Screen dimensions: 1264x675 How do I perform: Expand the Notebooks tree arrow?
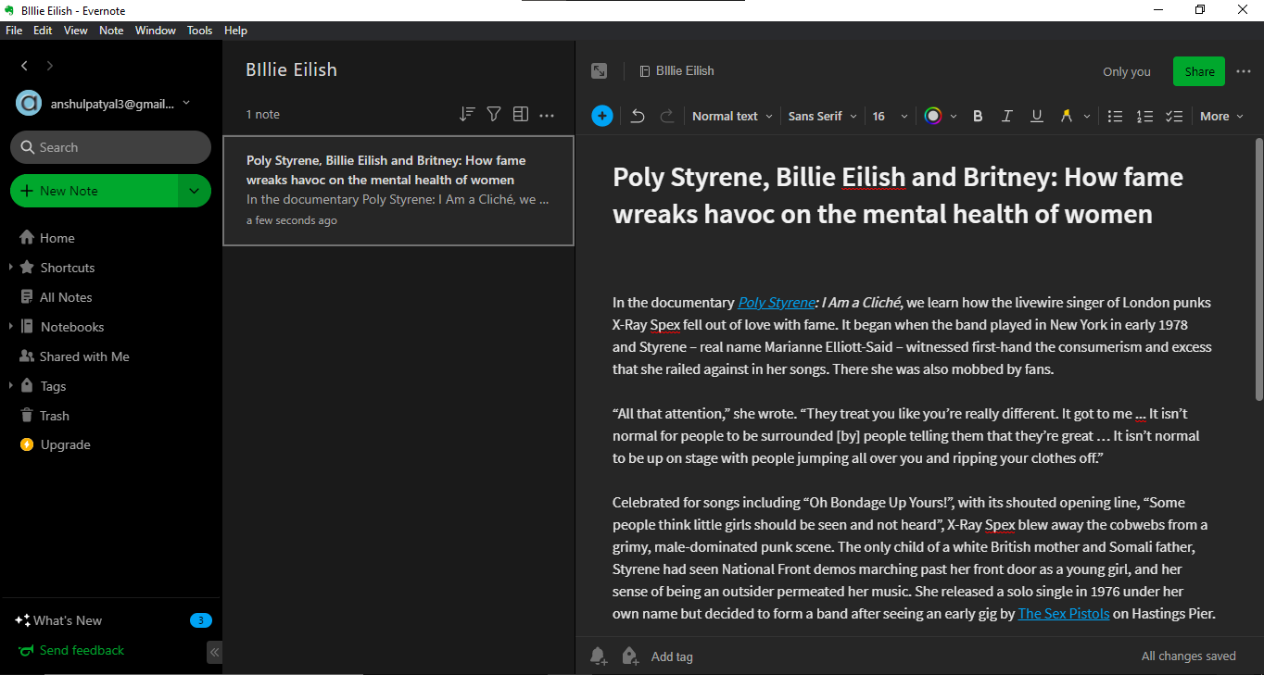pyautogui.click(x=10, y=327)
